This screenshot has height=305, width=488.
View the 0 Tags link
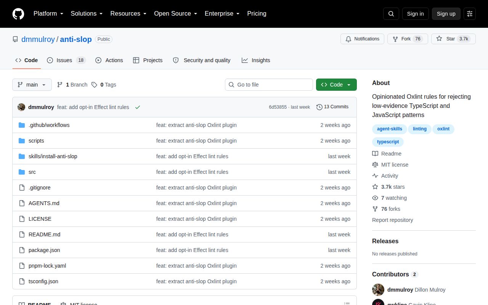point(104,85)
